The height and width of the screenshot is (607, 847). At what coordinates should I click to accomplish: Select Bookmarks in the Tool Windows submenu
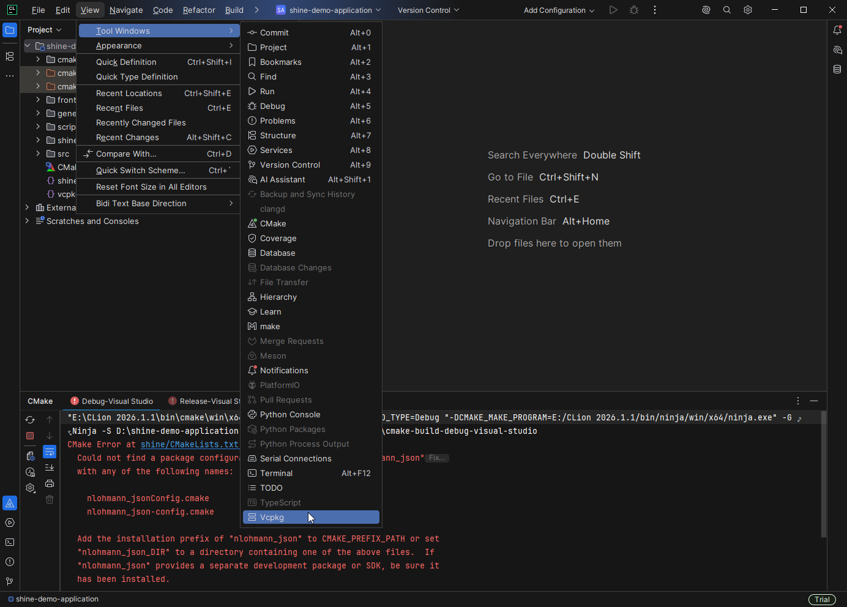click(311, 62)
